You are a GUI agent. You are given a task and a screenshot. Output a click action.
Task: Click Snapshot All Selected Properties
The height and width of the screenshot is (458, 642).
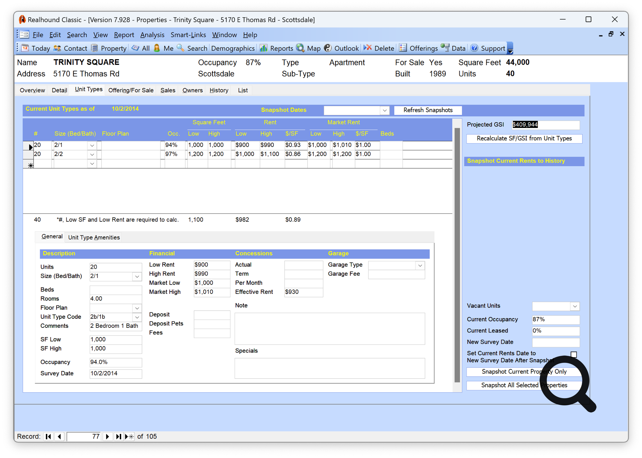click(x=524, y=385)
